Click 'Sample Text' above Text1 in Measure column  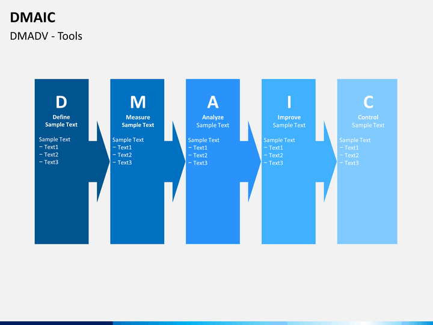128,140
